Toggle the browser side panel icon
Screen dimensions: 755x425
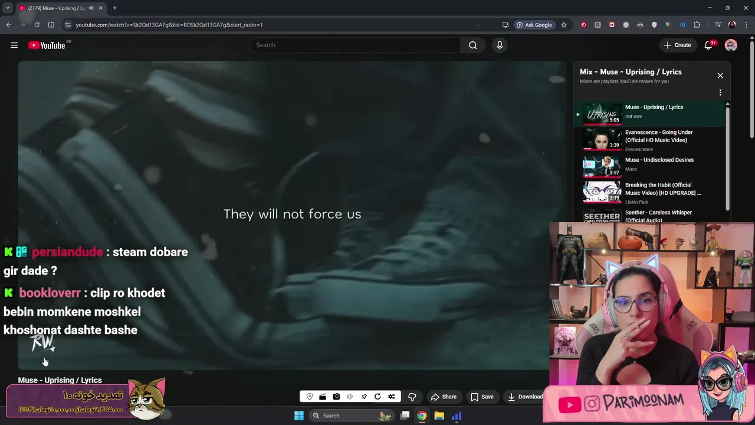coord(51,25)
